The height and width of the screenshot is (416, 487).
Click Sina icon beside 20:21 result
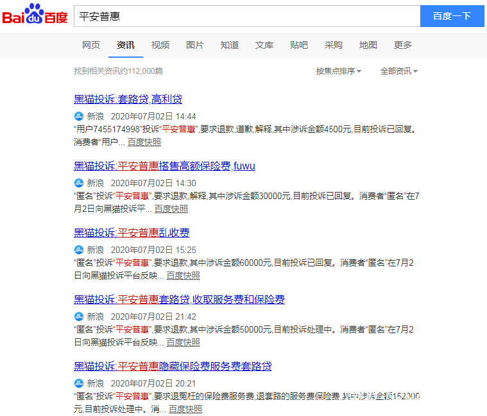point(79,383)
